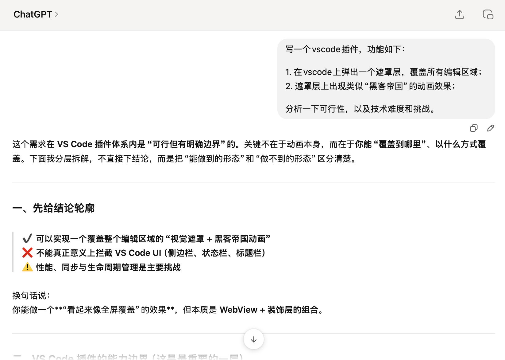Viewport: 505px width, 360px height.
Task: Copy the user message with copy icon
Action: [x=473, y=128]
